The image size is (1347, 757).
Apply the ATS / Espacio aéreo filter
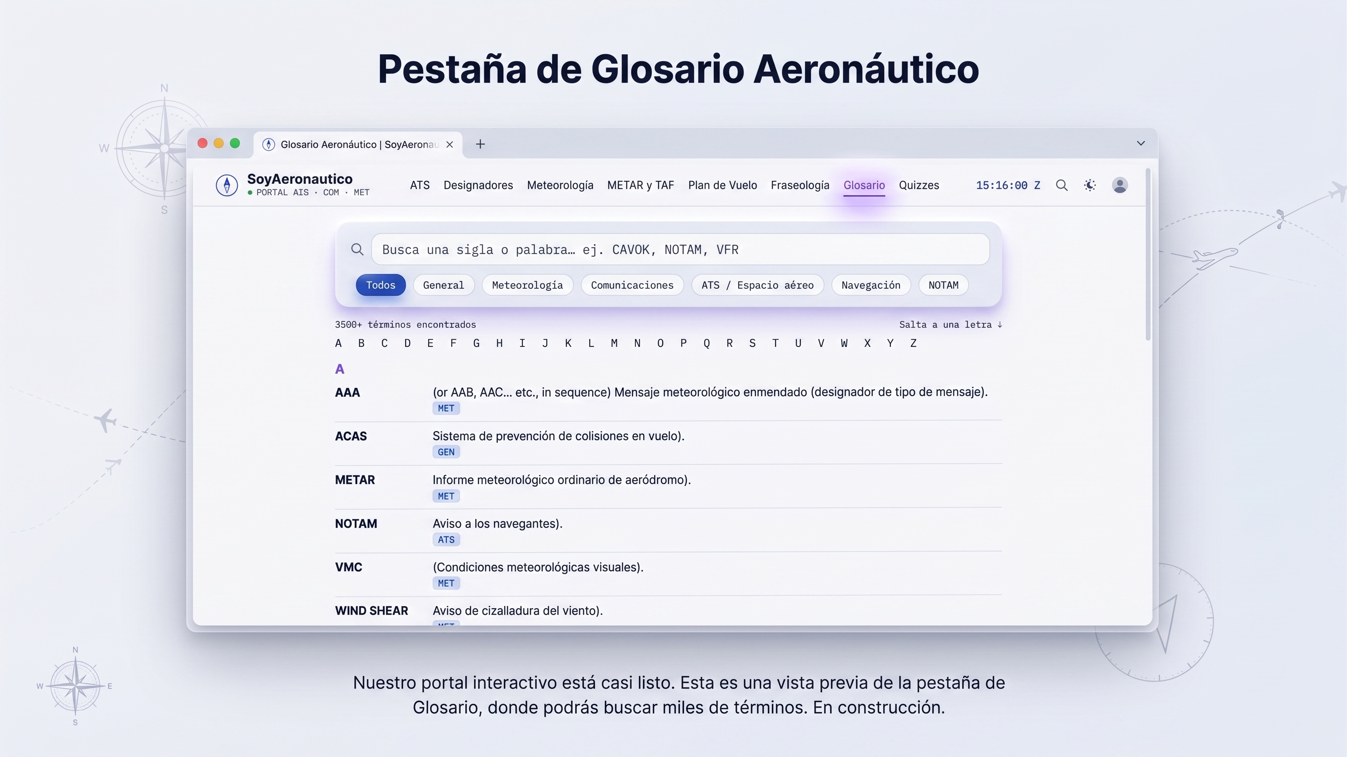[758, 285]
